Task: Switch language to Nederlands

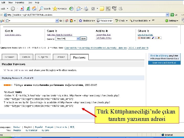Action: [x=62, y=127]
